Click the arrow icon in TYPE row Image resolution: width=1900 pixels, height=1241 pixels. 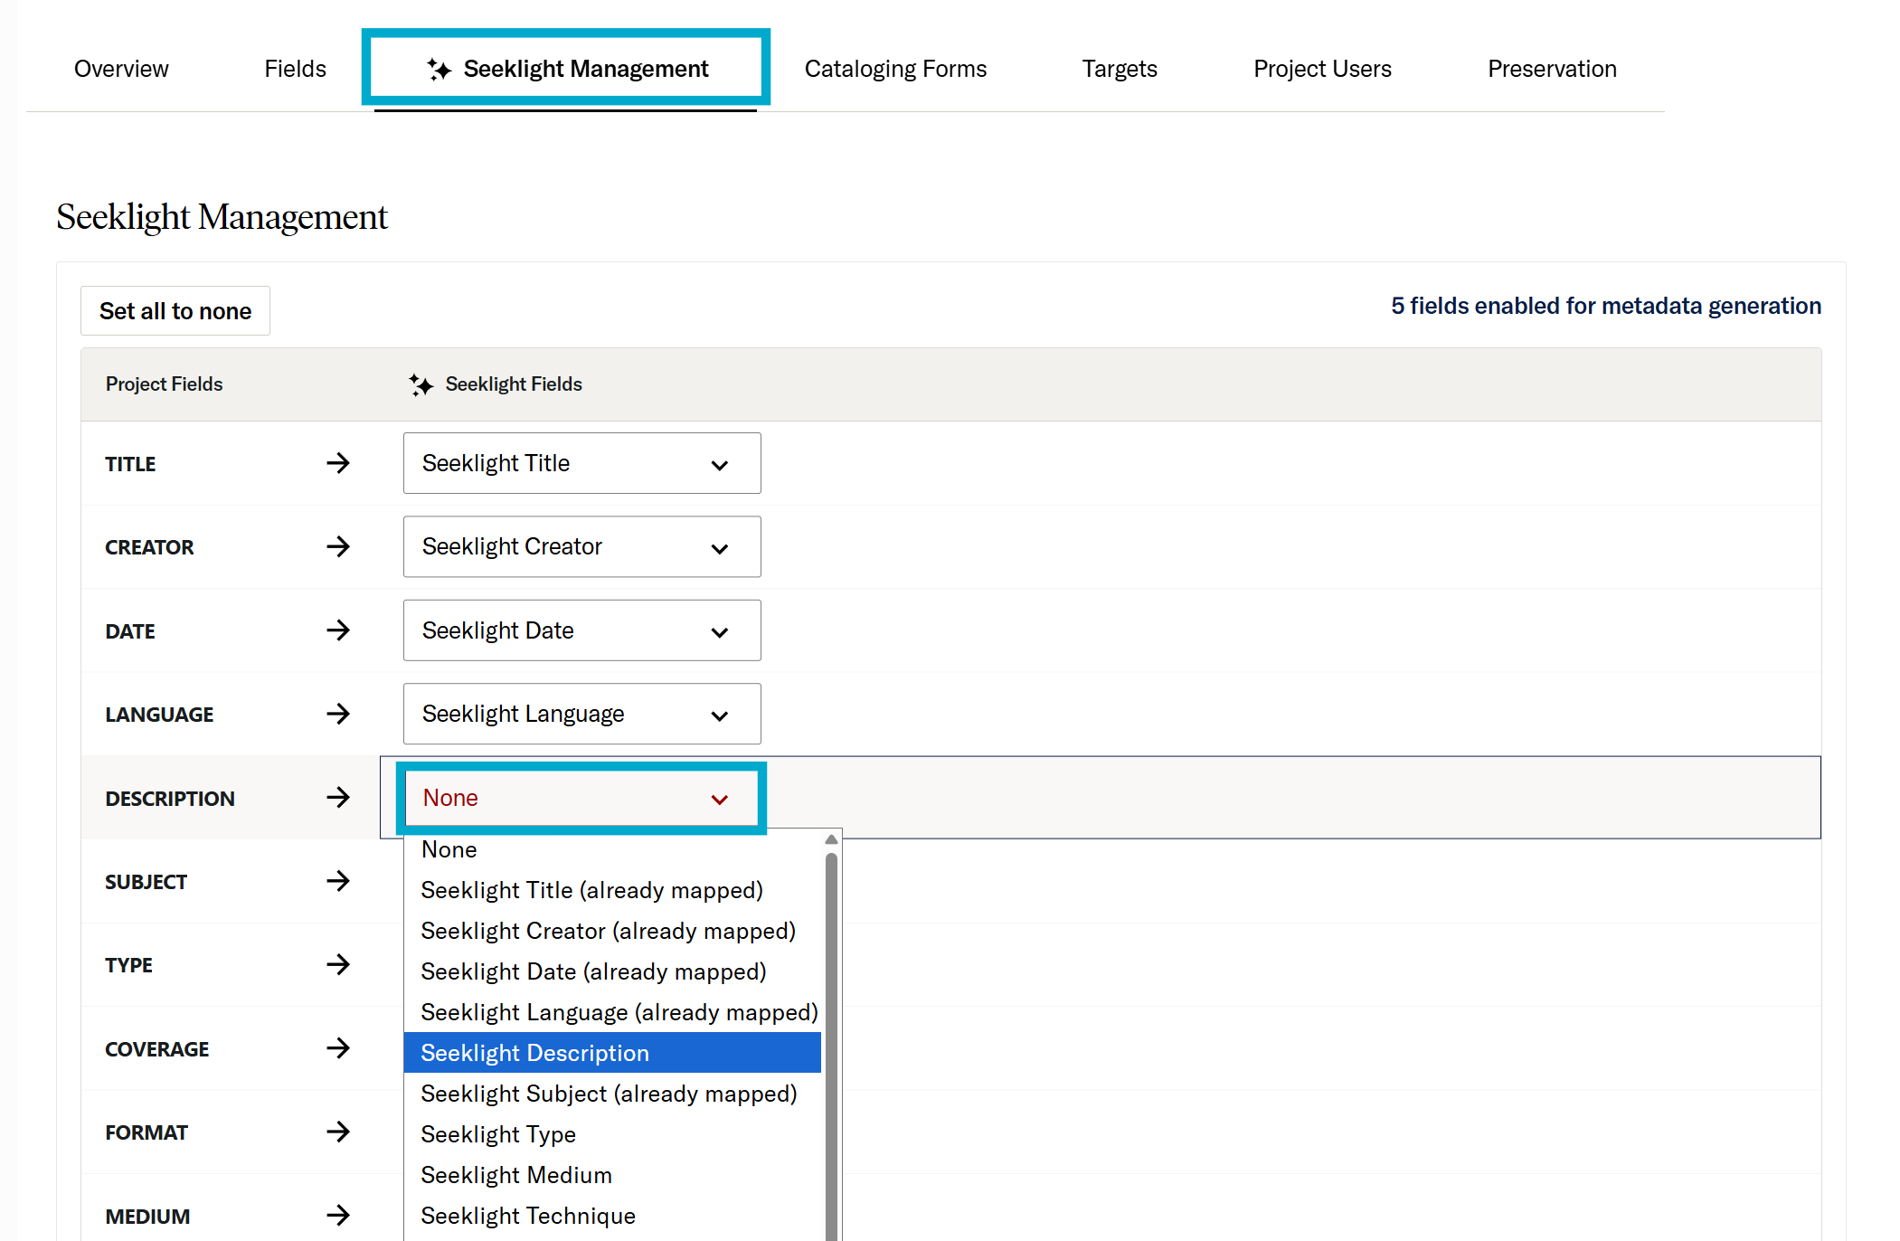coord(338,964)
